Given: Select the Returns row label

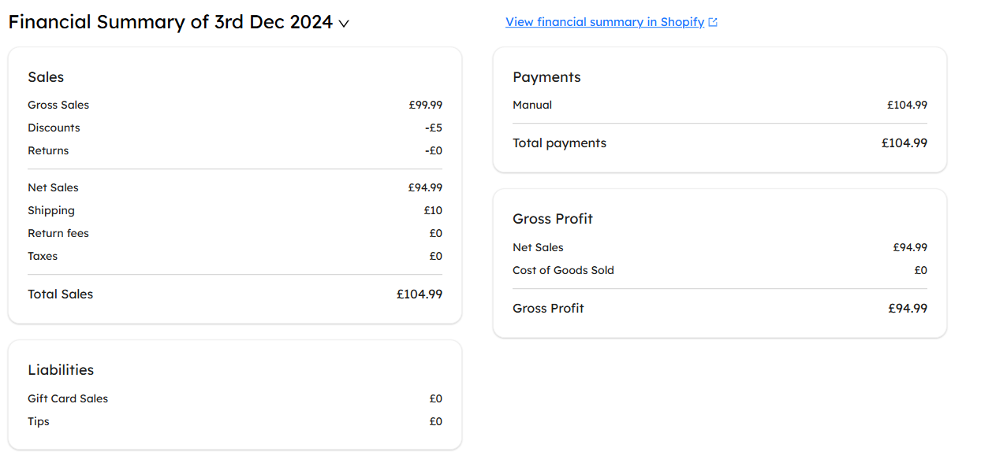Looking at the screenshot, I should pyautogui.click(x=48, y=150).
